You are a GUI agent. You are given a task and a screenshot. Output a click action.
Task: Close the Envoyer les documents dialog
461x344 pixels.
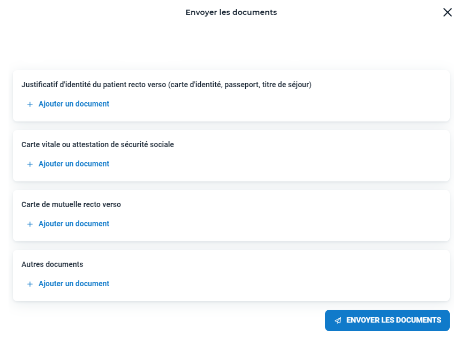[x=448, y=12]
